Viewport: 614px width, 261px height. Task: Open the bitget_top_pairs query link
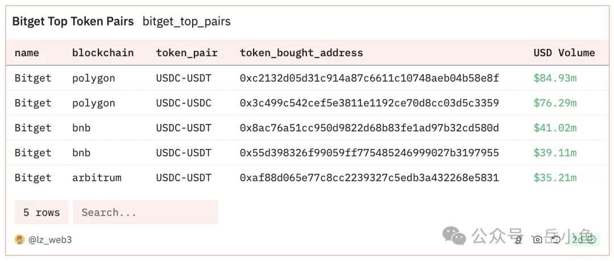(186, 22)
